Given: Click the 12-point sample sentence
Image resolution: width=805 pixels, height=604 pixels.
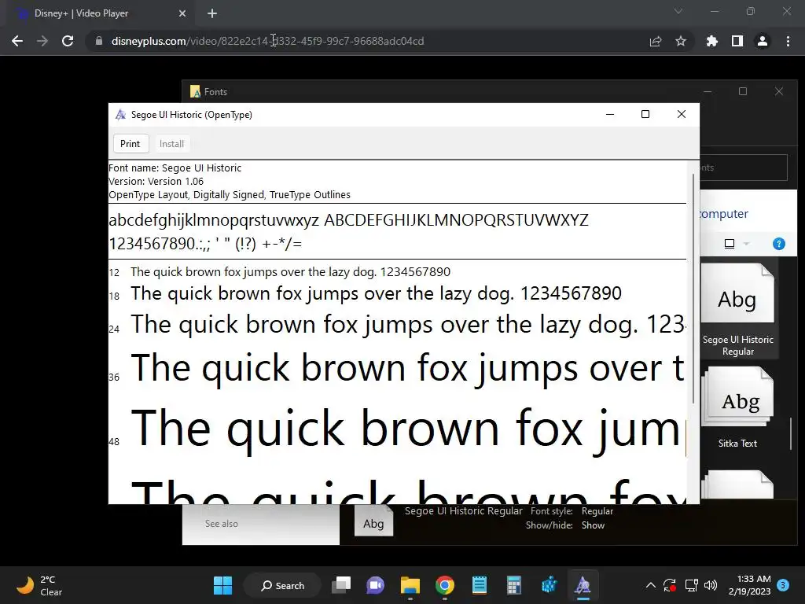Looking at the screenshot, I should [290, 271].
